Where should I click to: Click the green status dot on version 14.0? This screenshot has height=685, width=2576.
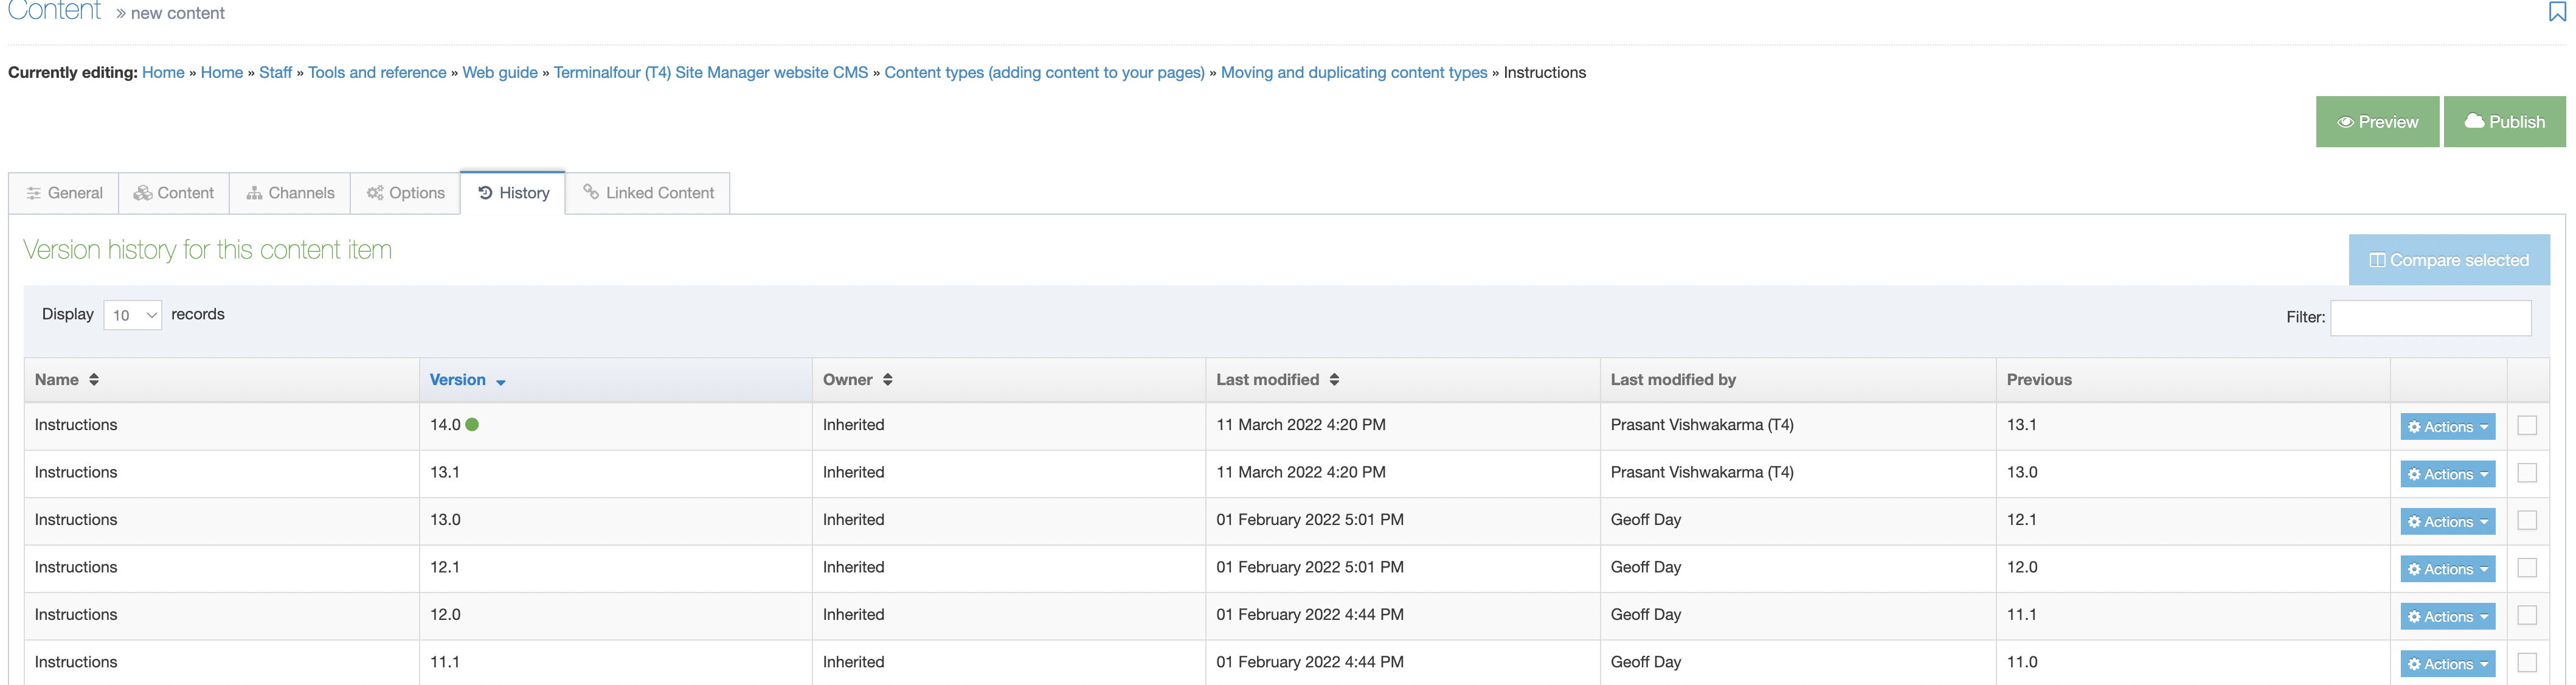(472, 425)
